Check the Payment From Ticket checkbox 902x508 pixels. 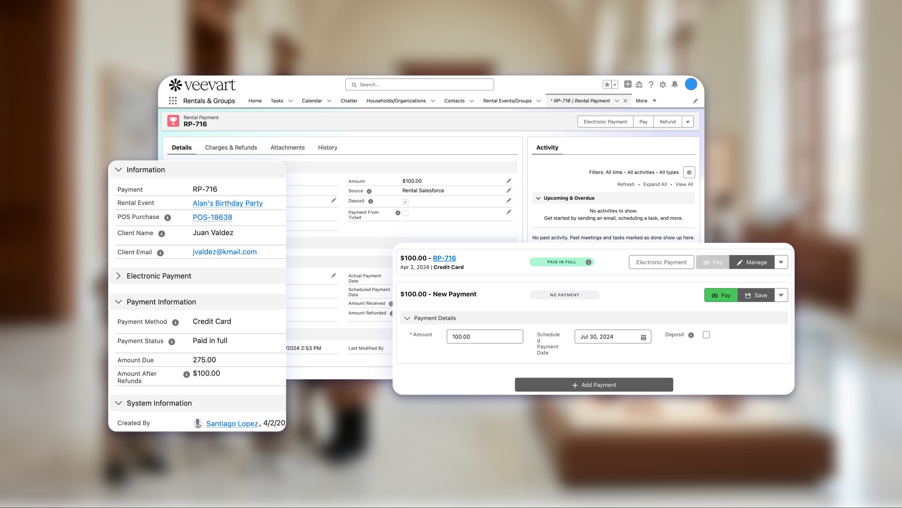point(406,213)
